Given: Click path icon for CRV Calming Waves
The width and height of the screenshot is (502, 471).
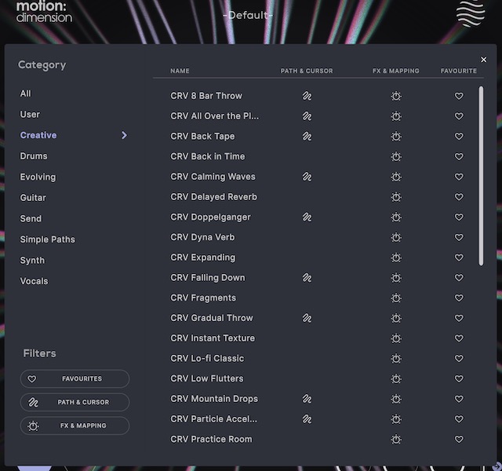Looking at the screenshot, I should (307, 177).
